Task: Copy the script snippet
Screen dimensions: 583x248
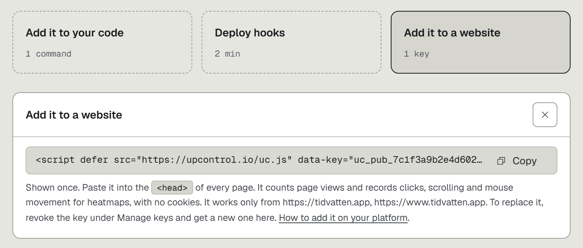Action: (517, 161)
